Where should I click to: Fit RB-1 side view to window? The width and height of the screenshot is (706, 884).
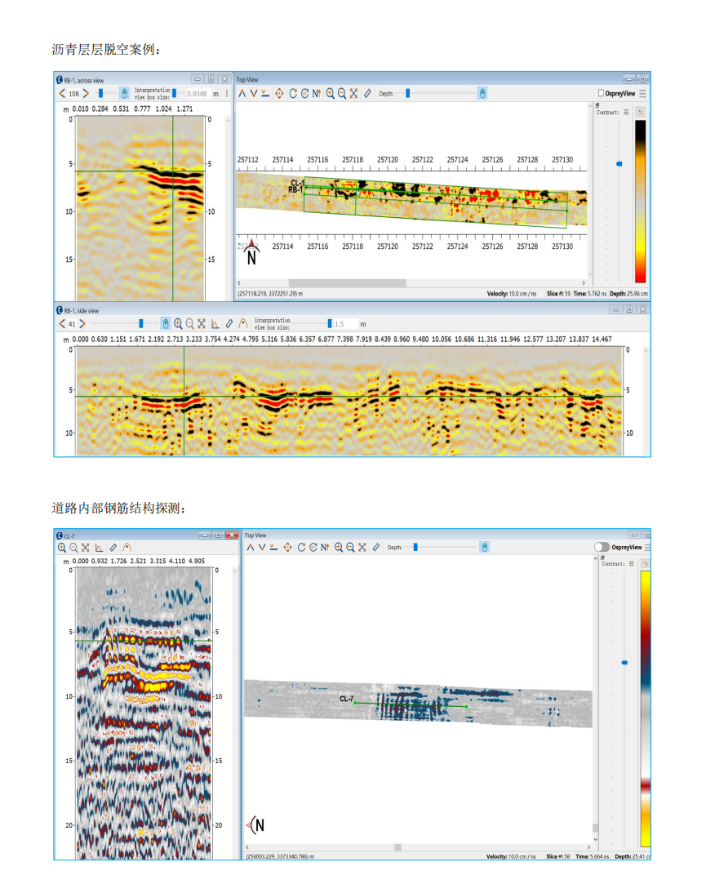point(202,323)
